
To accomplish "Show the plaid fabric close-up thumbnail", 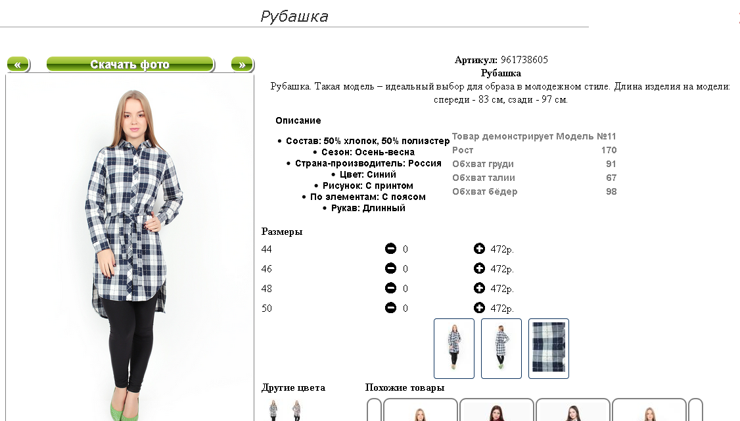I will pos(548,349).
